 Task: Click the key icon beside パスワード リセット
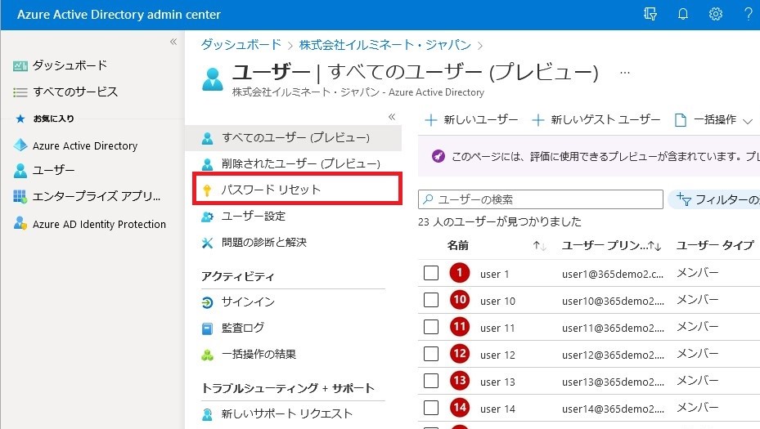[x=207, y=190]
